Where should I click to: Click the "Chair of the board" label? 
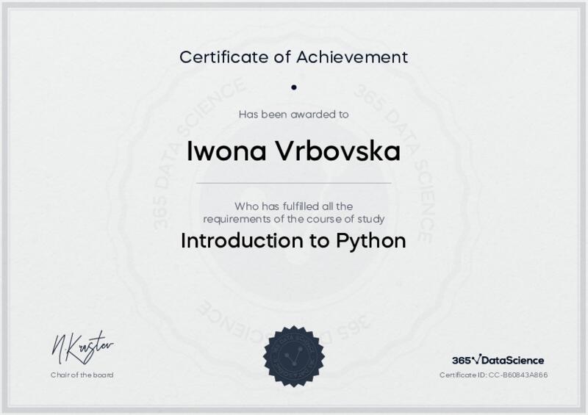(x=82, y=375)
